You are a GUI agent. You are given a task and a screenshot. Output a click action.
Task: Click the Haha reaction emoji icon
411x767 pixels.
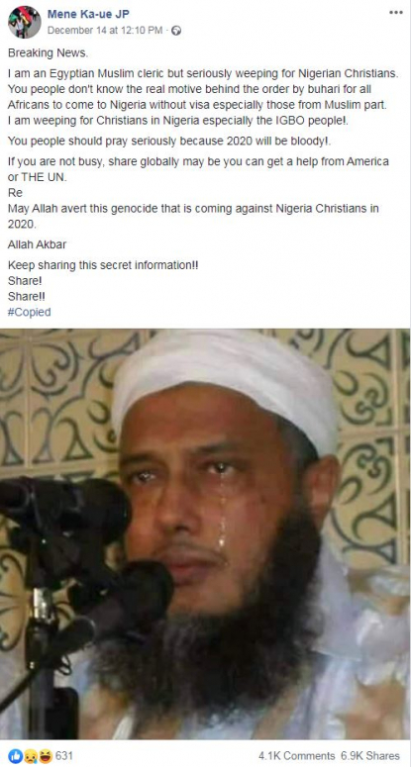[x=45, y=756]
